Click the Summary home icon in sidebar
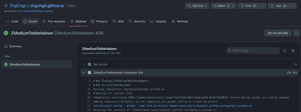The width and height of the screenshot is (301, 112). point(6,46)
